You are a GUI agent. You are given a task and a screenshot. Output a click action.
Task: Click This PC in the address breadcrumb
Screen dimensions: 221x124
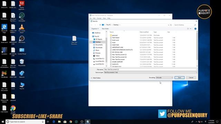pos(108,25)
